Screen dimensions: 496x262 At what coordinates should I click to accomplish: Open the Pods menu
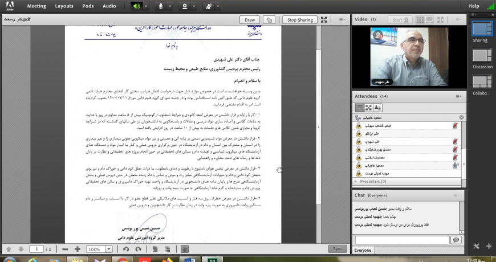pos(88,6)
